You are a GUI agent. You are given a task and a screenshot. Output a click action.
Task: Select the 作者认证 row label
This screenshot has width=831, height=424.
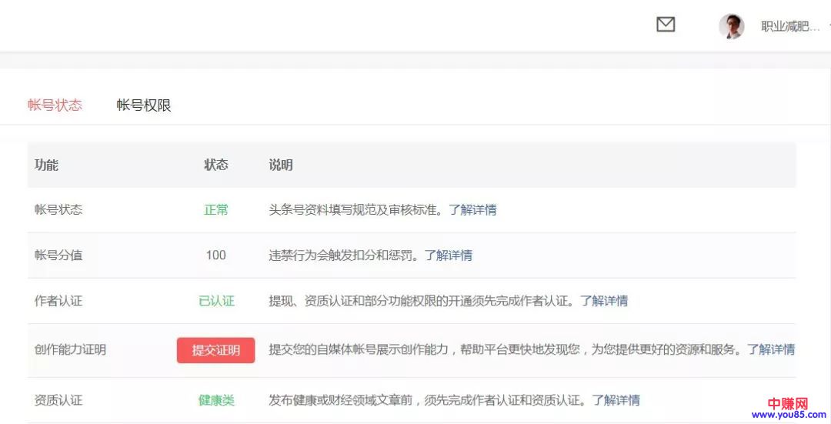click(x=58, y=301)
